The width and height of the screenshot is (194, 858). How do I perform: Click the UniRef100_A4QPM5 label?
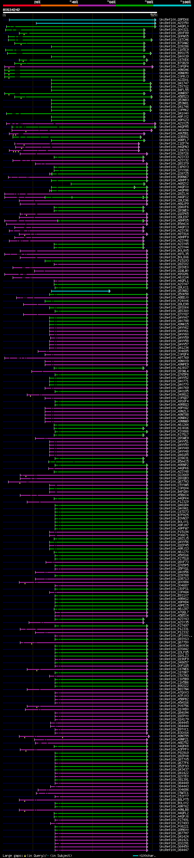pyautogui.click(x=174, y=127)
